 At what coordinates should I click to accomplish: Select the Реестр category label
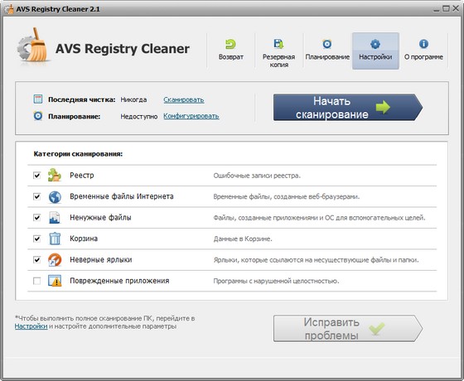click(x=82, y=175)
